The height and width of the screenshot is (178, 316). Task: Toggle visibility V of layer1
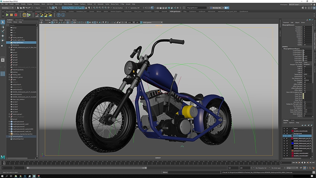pos(284,129)
